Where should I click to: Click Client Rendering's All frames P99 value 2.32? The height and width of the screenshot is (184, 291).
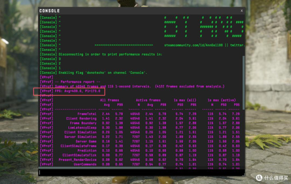[x=119, y=119]
